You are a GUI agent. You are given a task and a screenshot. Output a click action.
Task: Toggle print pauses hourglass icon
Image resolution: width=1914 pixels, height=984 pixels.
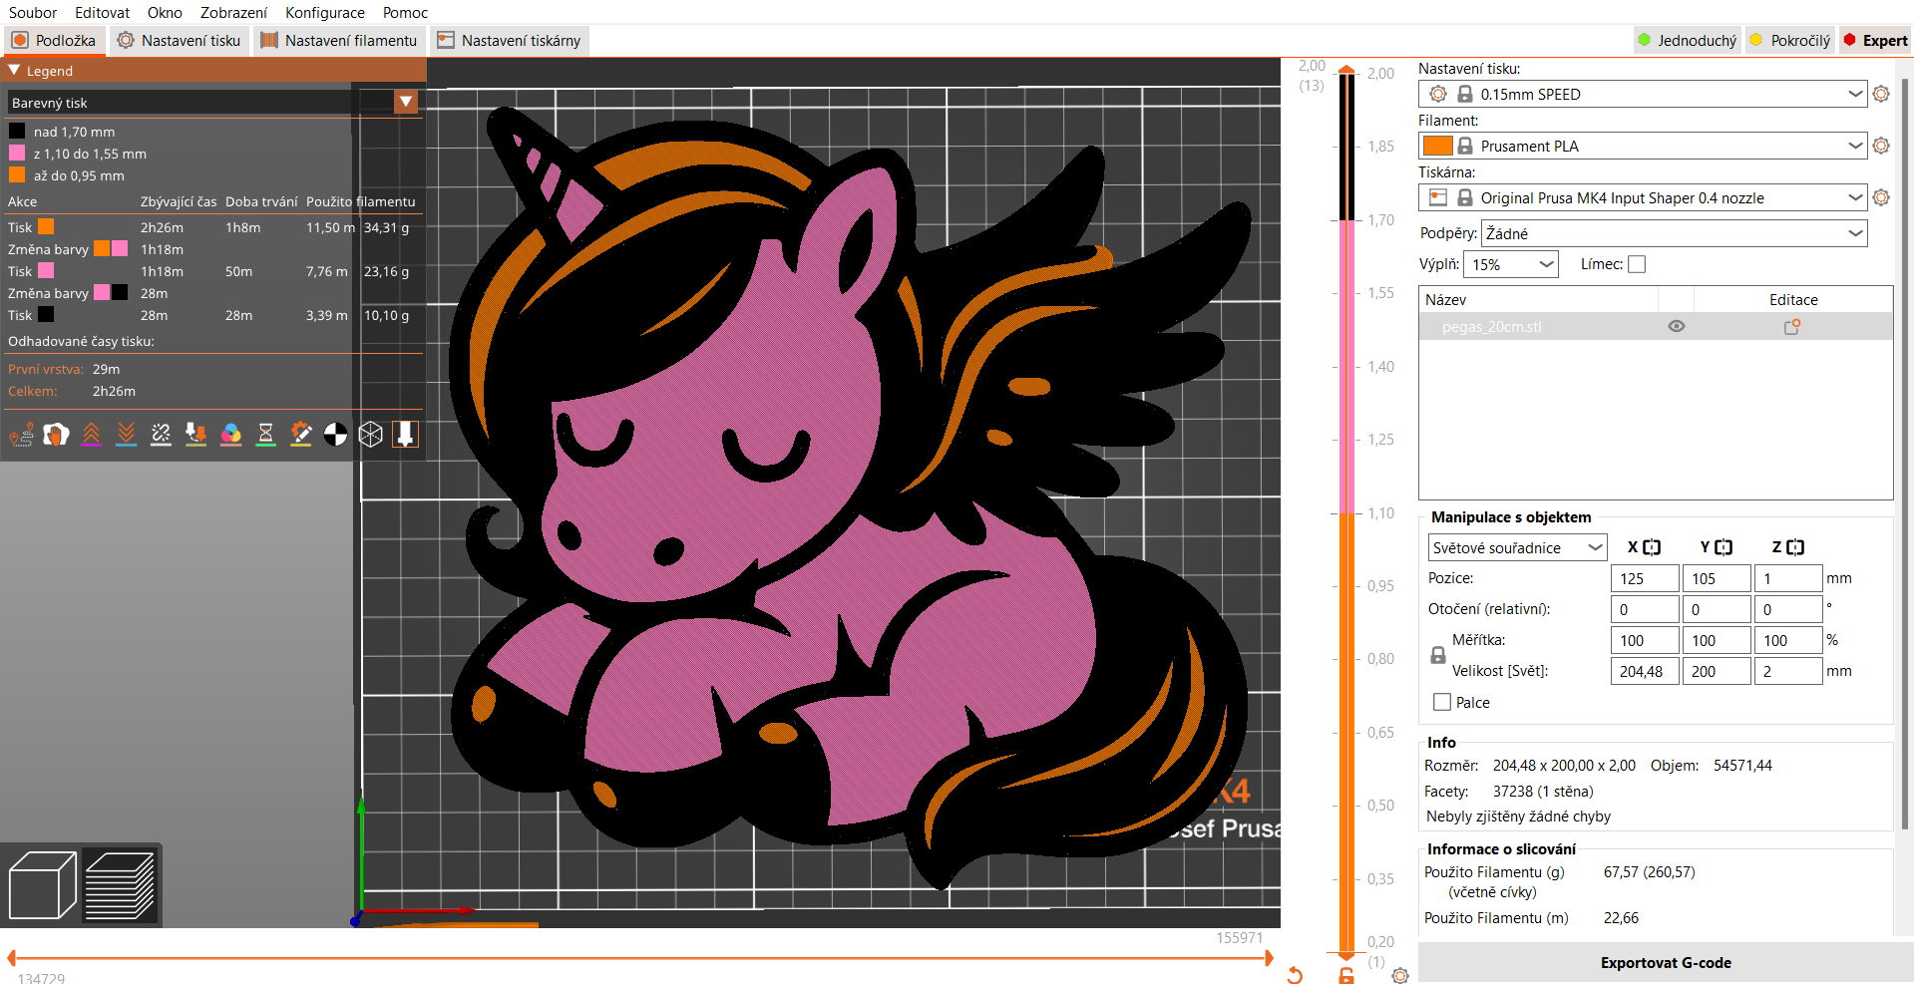click(x=265, y=435)
